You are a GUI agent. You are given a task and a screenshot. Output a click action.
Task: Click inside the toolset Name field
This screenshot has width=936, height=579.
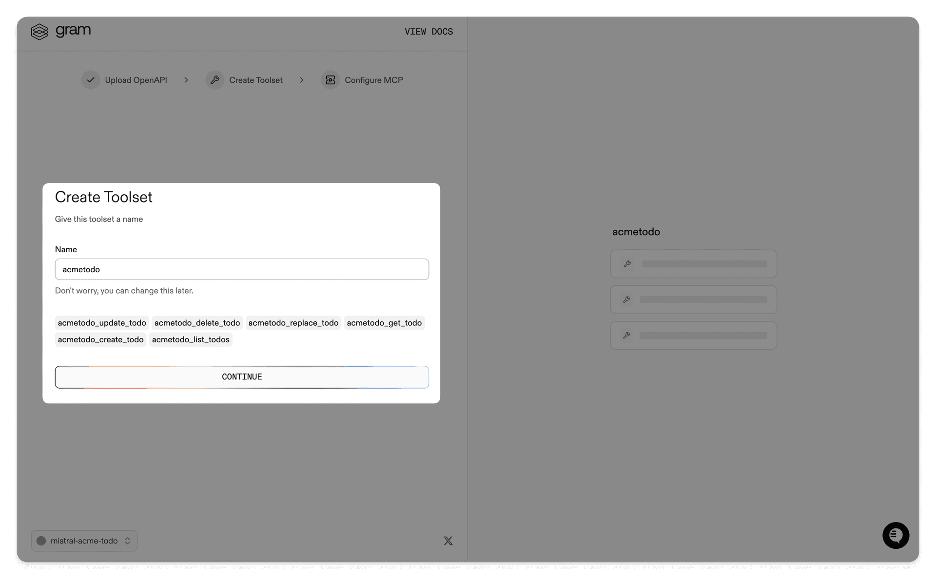(241, 269)
